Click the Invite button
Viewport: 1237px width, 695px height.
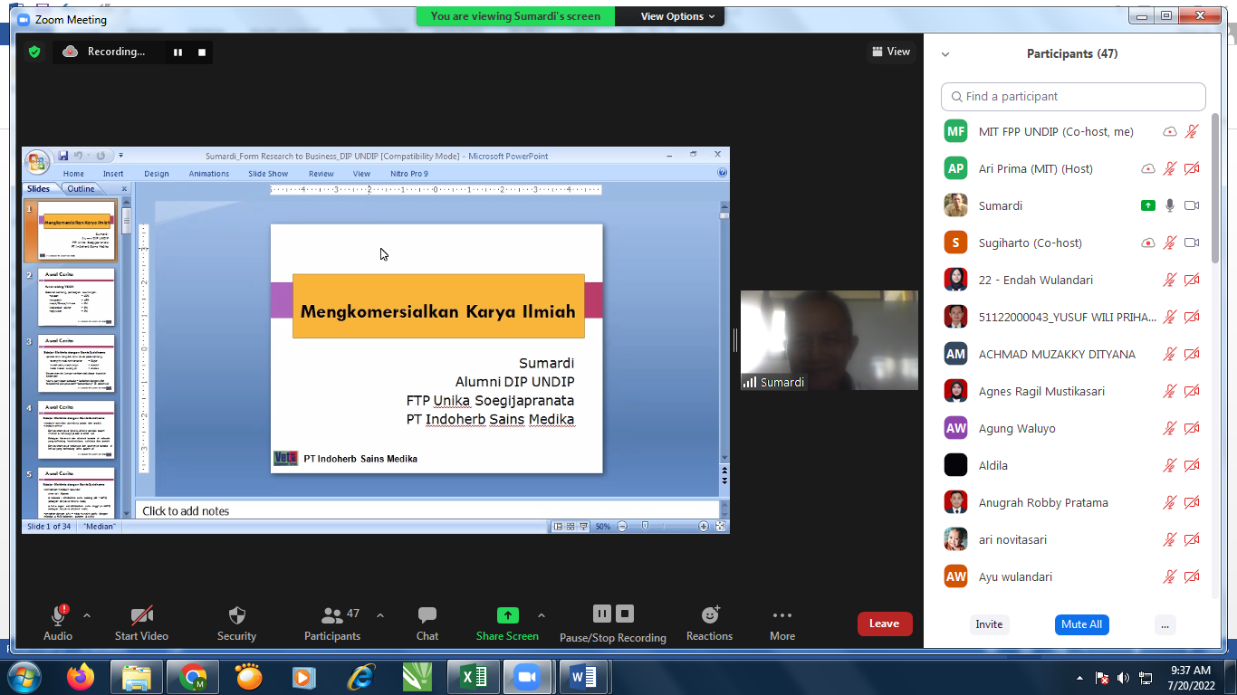click(x=989, y=624)
